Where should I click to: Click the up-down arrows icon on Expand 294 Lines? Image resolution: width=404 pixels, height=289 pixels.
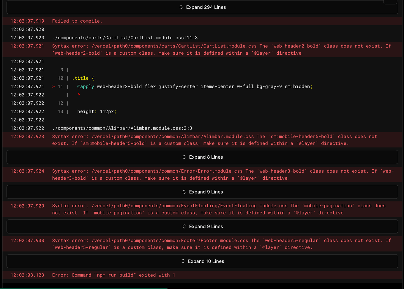(x=181, y=7)
